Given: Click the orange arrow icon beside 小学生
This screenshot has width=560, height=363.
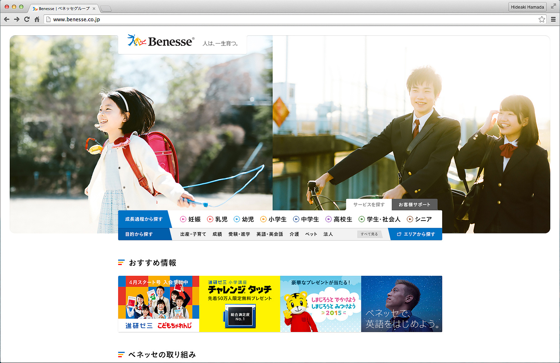Looking at the screenshot, I should (263, 219).
